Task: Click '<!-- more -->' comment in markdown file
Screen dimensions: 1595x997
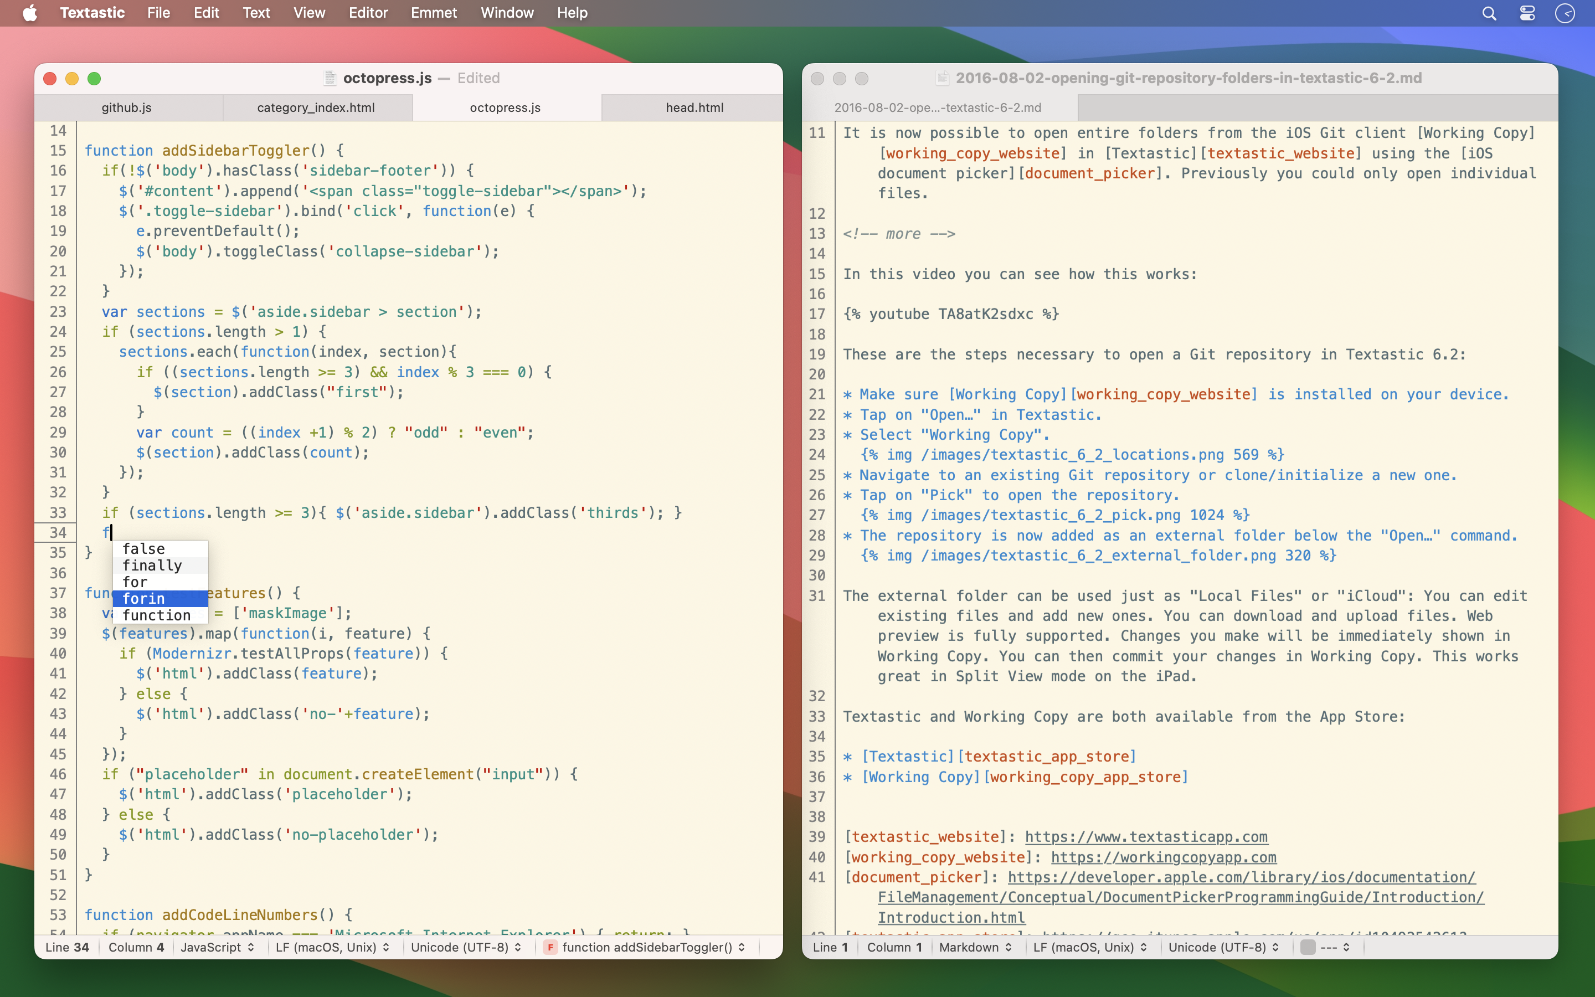Action: [x=899, y=234]
